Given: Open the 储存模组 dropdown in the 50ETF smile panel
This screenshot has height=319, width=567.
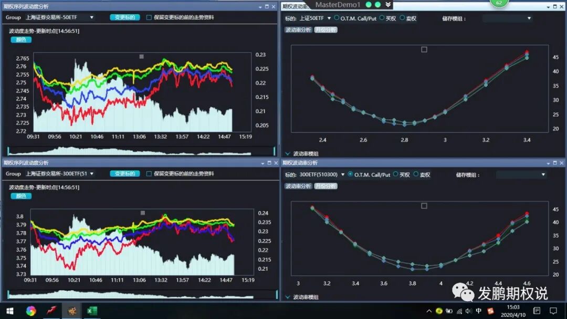Looking at the screenshot, I should 507,18.
